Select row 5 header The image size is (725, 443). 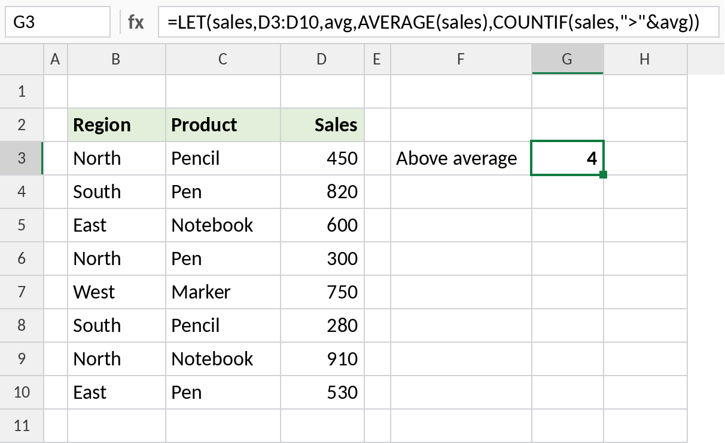22,225
